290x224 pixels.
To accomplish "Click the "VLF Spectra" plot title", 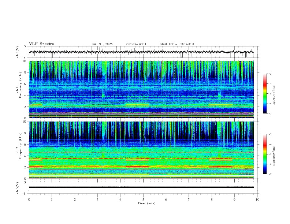I will coord(41,44).
